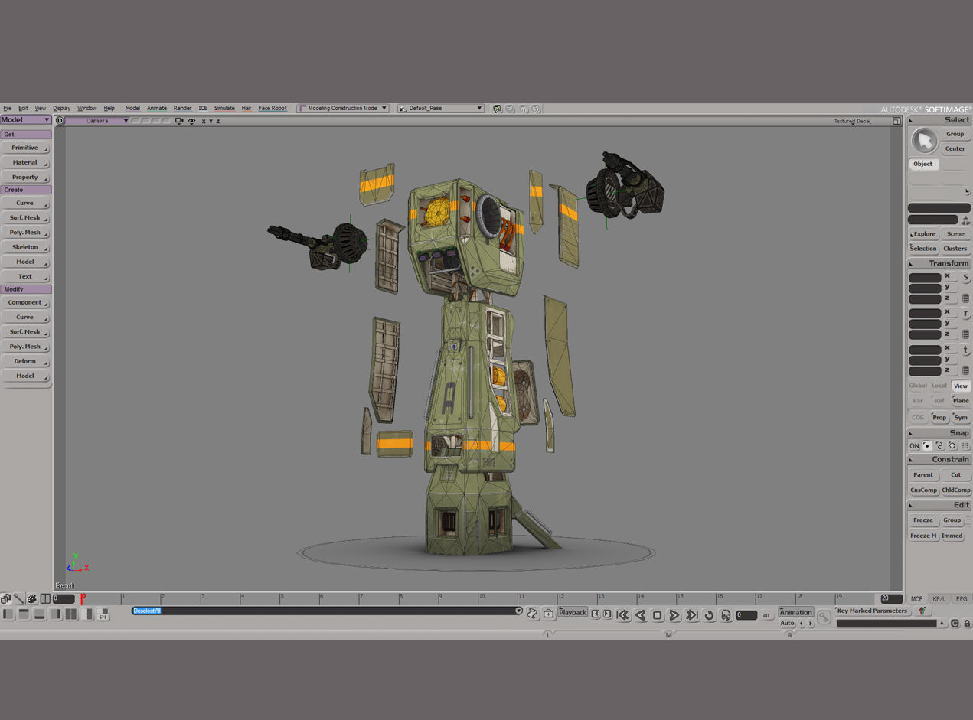Open the File menu
The image size is (973, 720).
[x=7, y=109]
